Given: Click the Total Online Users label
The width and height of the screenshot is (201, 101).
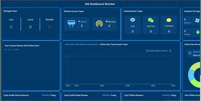Looking at the screenshot, I should pyautogui.click(x=158, y=51).
